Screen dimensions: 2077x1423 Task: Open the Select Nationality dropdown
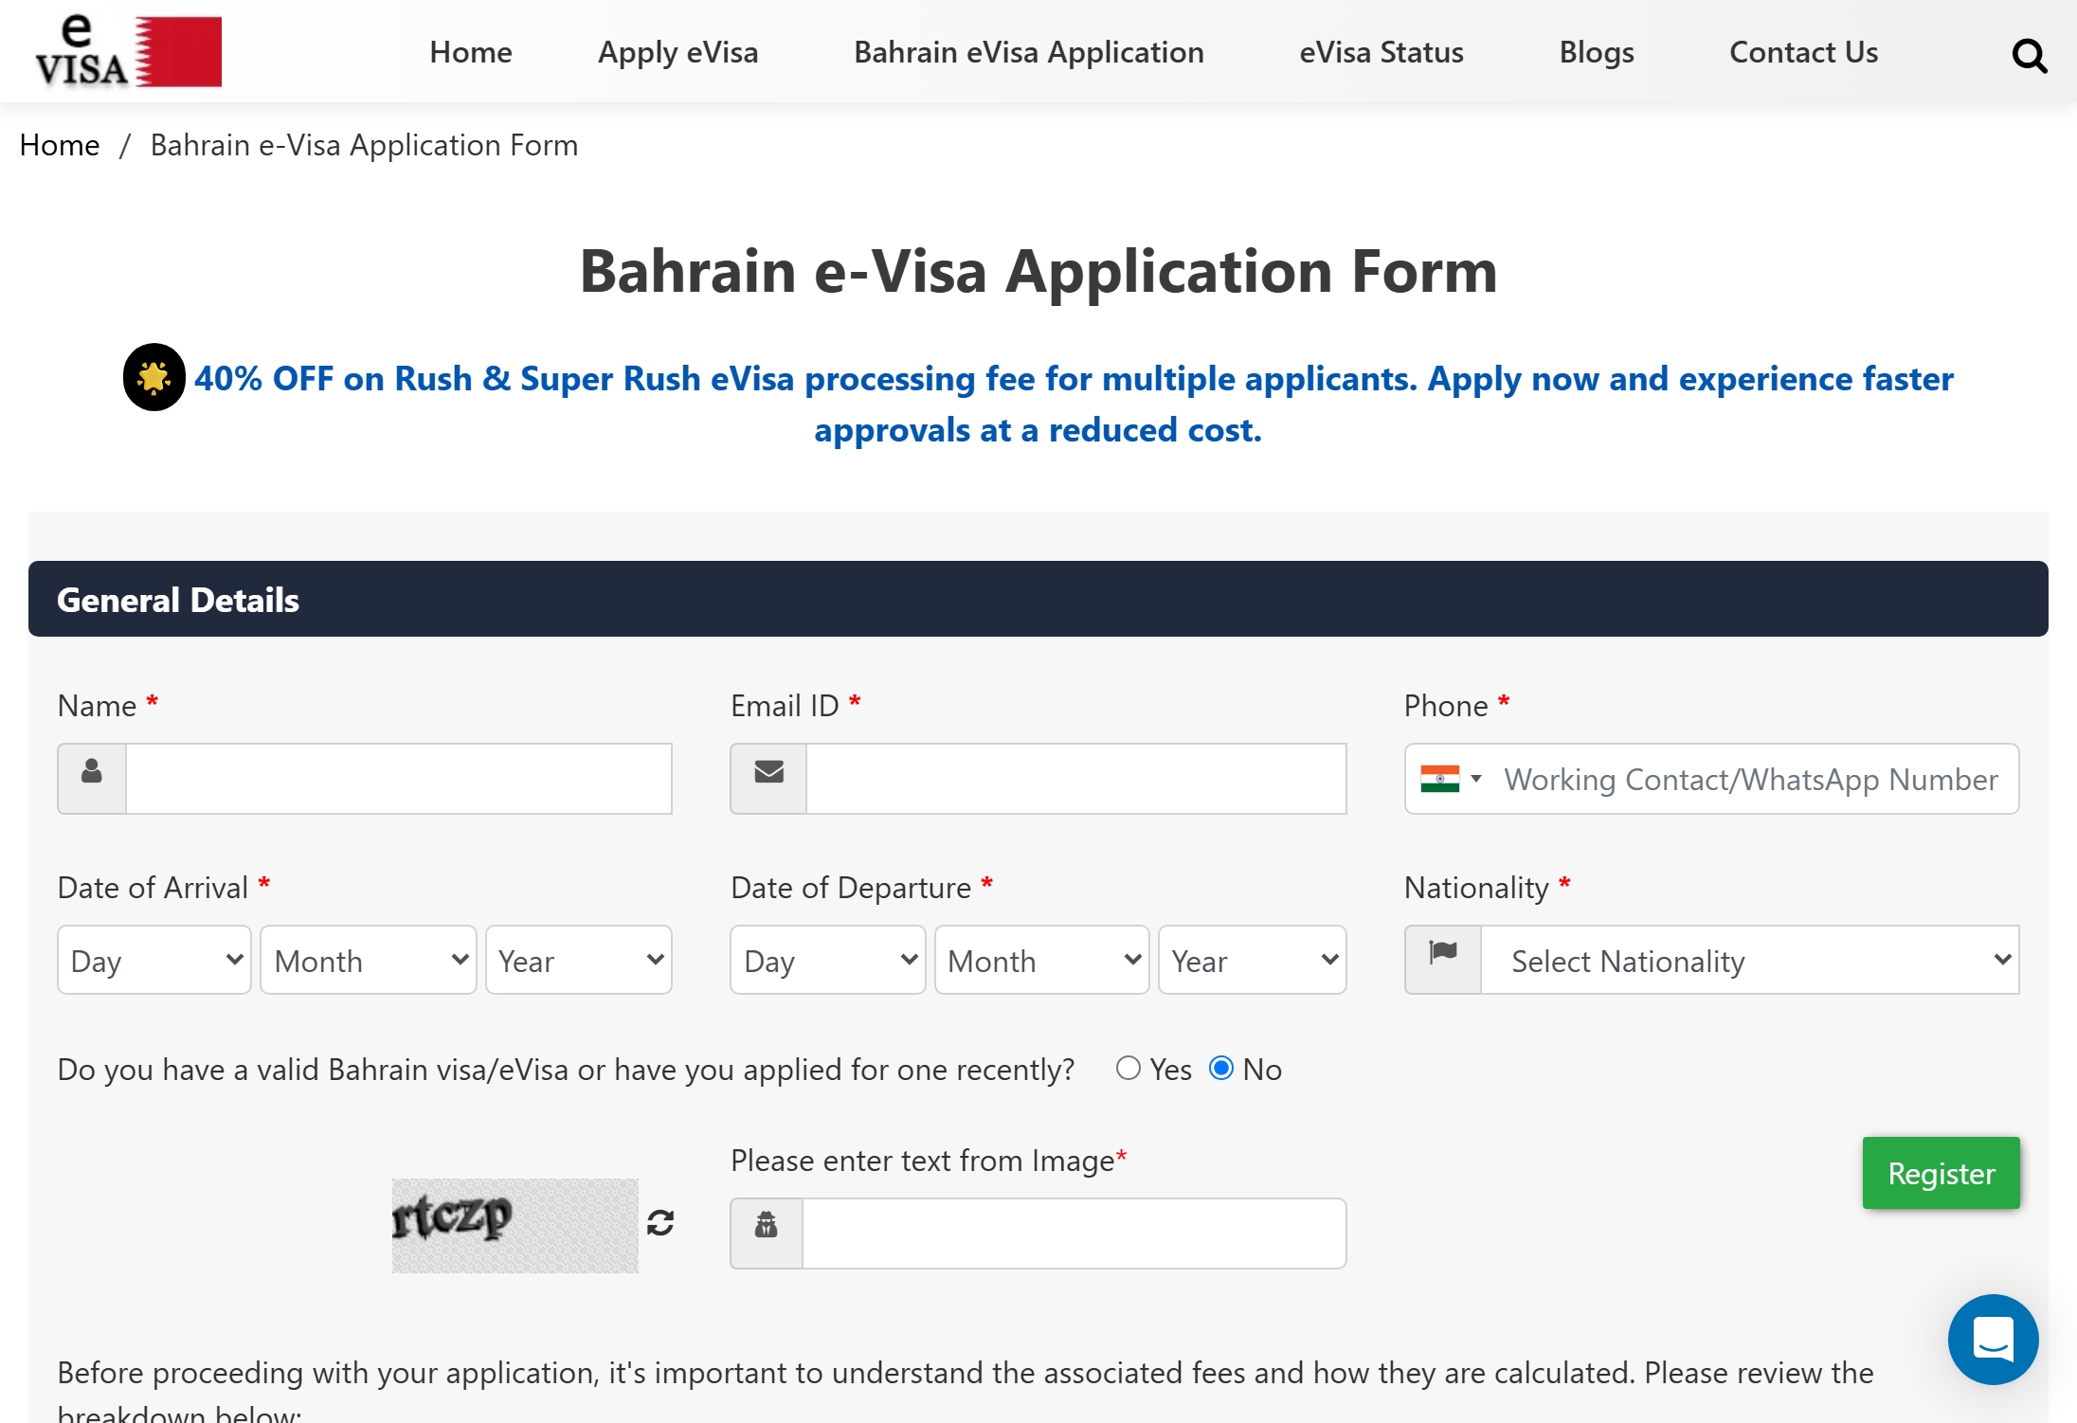(x=1749, y=960)
